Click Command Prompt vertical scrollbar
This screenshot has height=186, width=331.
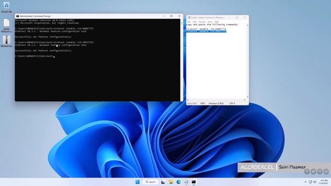pyautogui.click(x=182, y=60)
